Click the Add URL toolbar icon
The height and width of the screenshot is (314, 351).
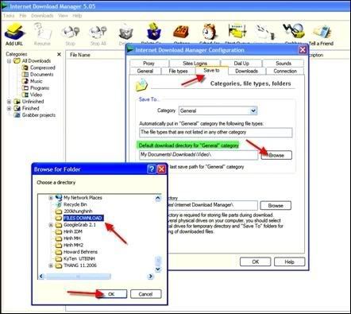pyautogui.click(x=14, y=34)
